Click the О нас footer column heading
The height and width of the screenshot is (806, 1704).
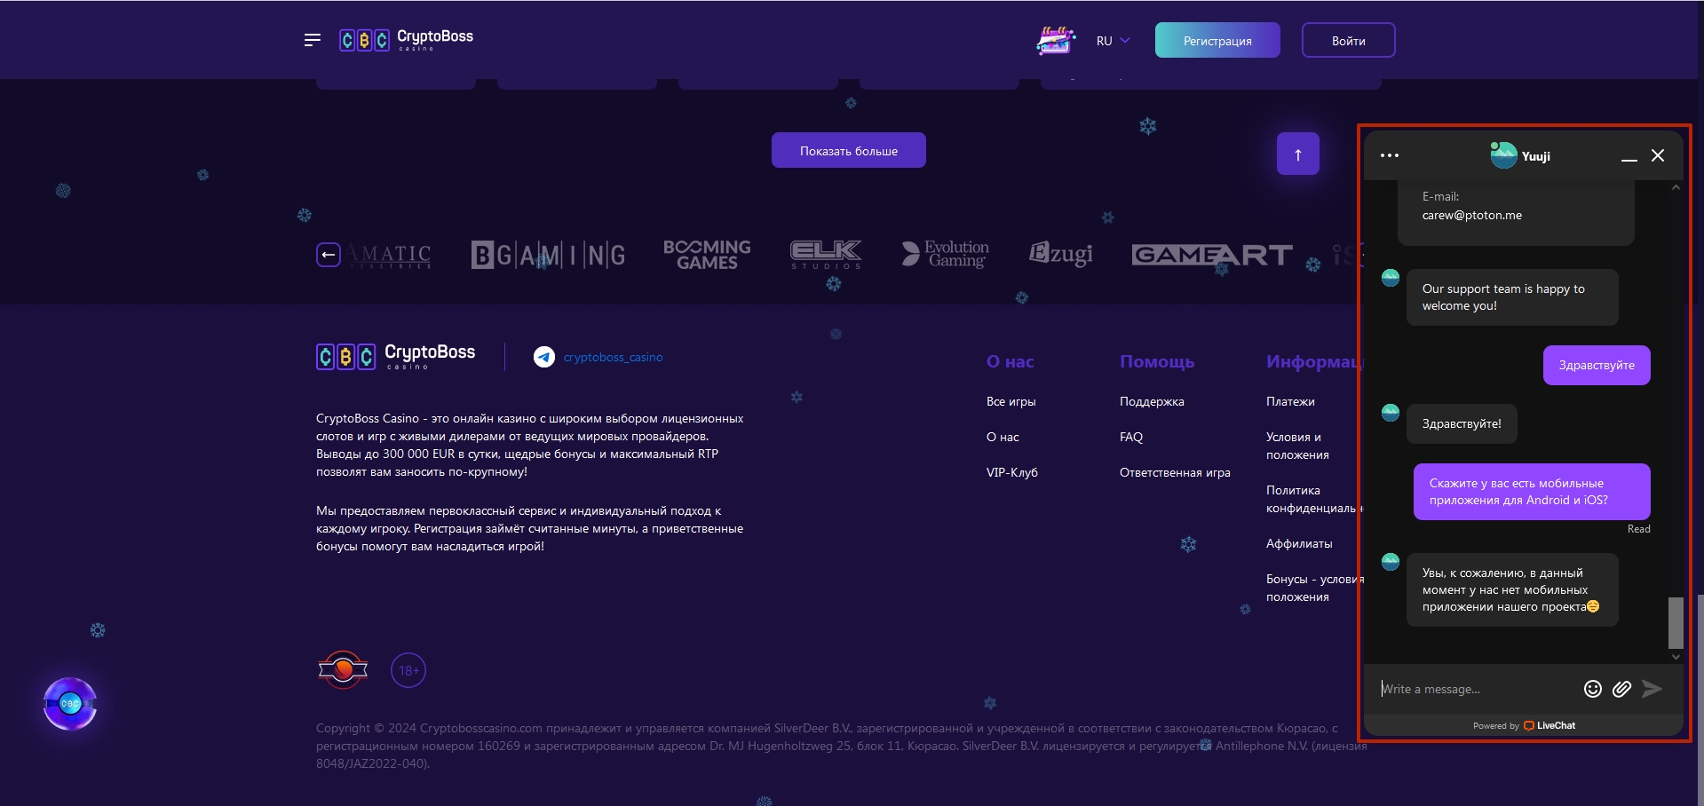(1010, 361)
